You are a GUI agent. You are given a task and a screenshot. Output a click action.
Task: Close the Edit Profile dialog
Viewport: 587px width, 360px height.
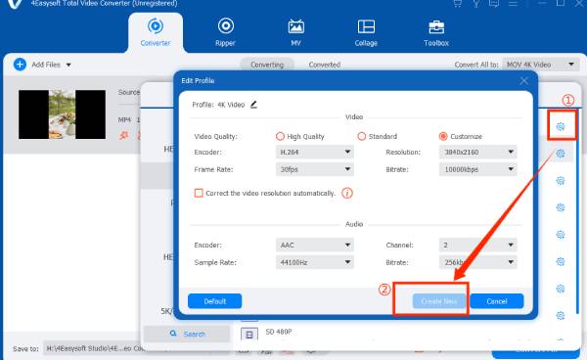524,80
